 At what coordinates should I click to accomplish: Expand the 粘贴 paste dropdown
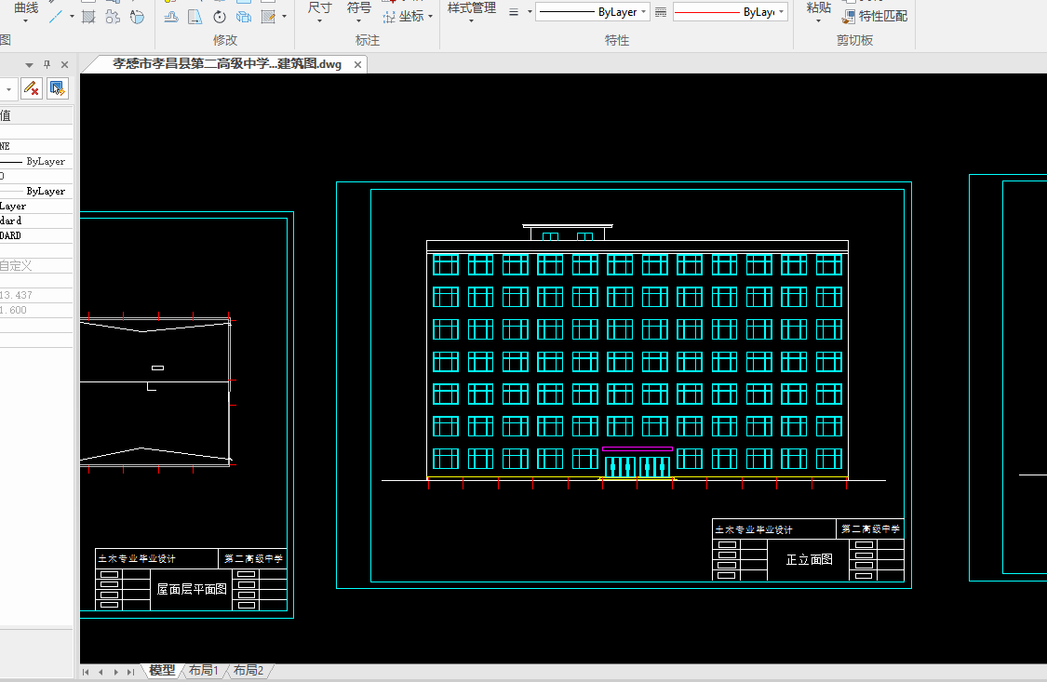pyautogui.click(x=819, y=20)
